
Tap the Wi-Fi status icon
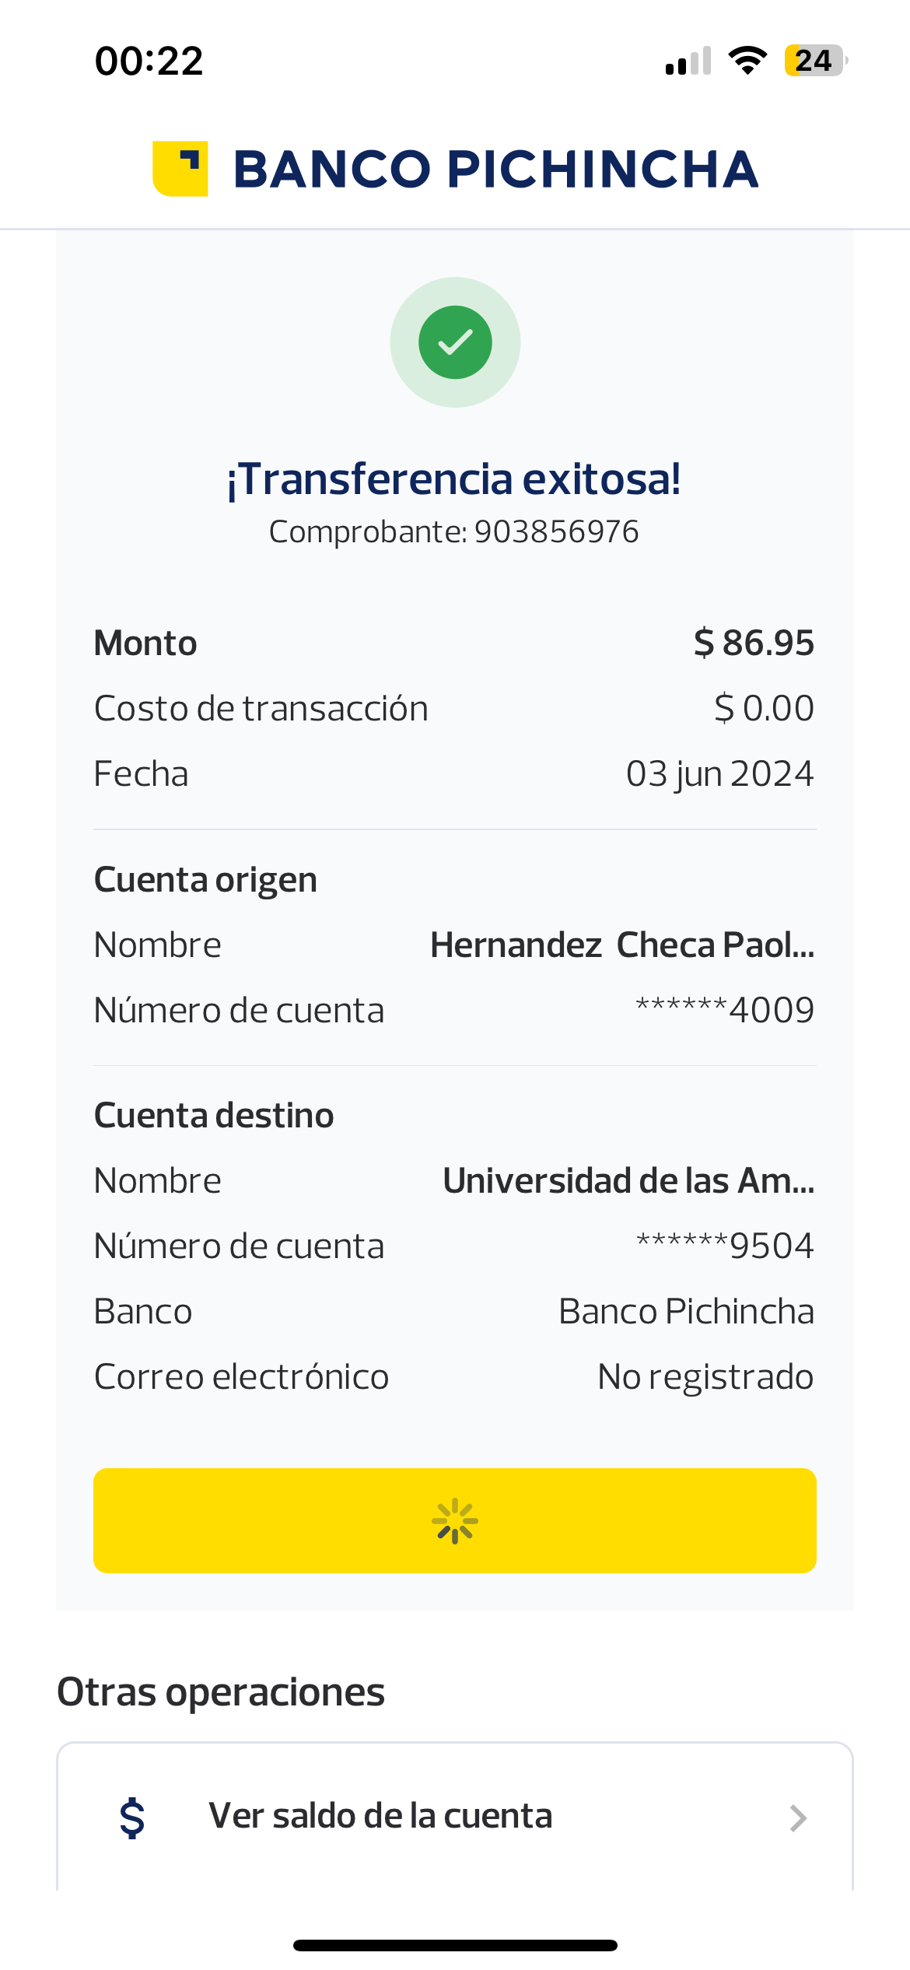pos(747,61)
